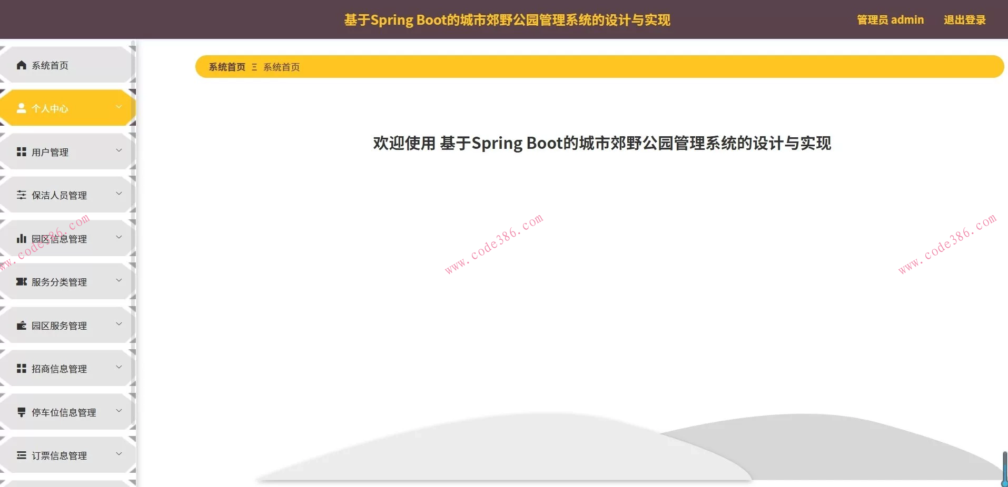Click the home icon beside 系统首页
The width and height of the screenshot is (1008, 487).
21,65
